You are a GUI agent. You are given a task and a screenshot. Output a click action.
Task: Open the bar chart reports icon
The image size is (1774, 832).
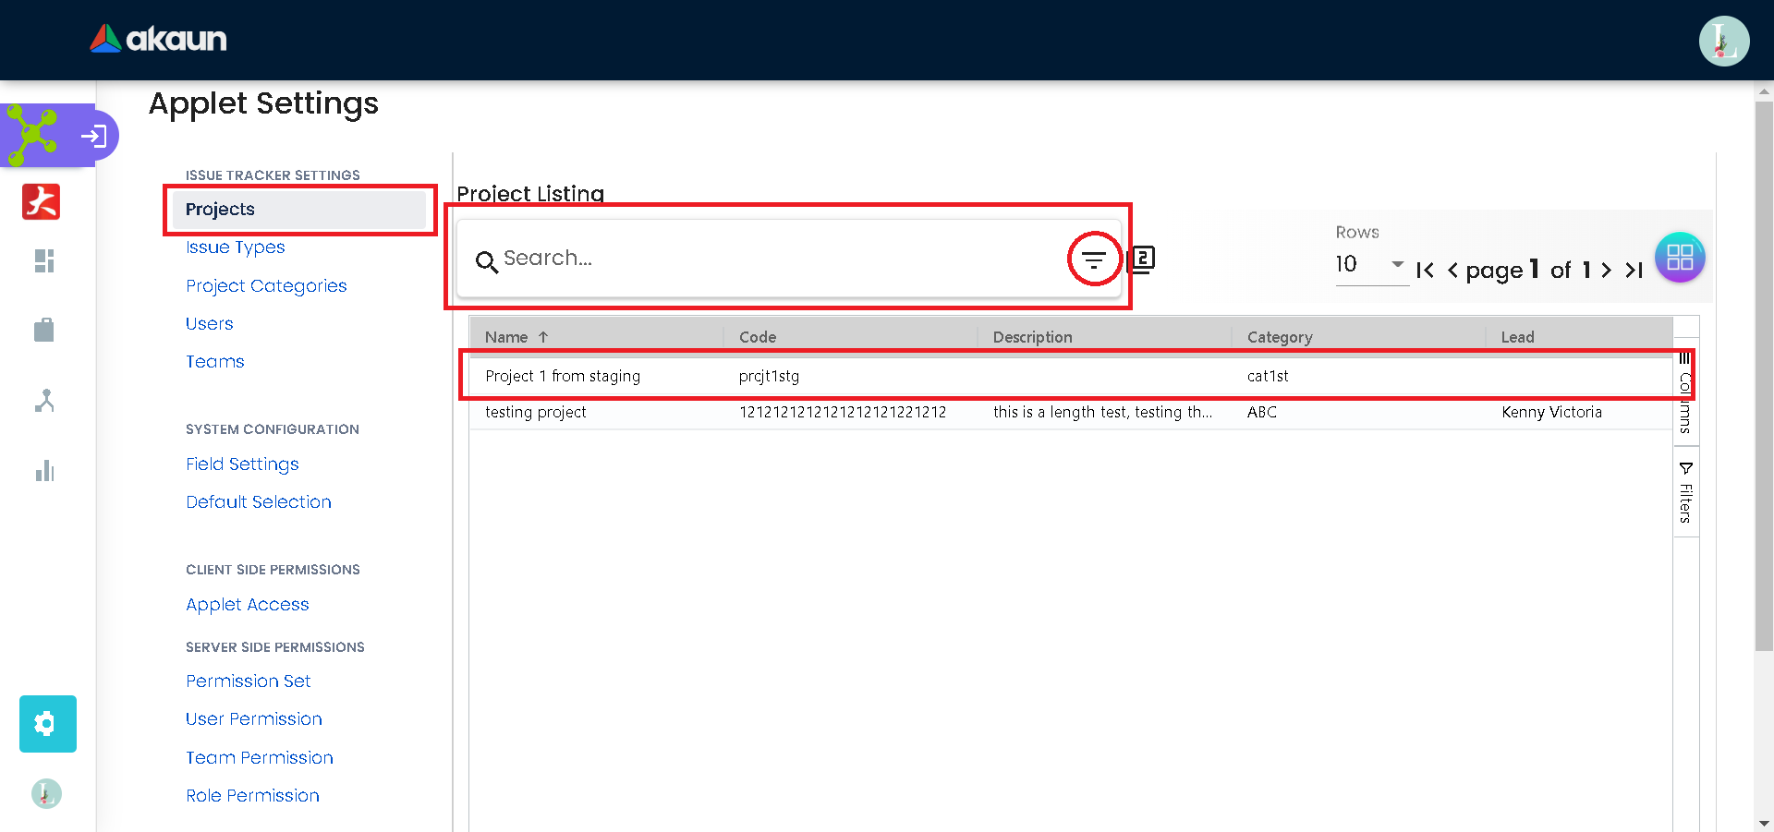[x=44, y=472]
